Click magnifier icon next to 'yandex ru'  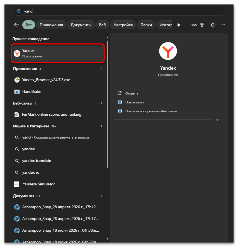tap(17, 173)
